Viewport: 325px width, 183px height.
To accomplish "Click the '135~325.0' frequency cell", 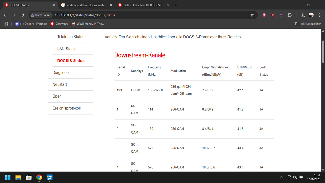I will (155, 90).
